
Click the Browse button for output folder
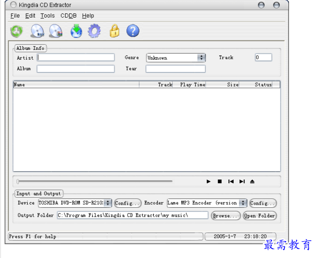click(226, 216)
